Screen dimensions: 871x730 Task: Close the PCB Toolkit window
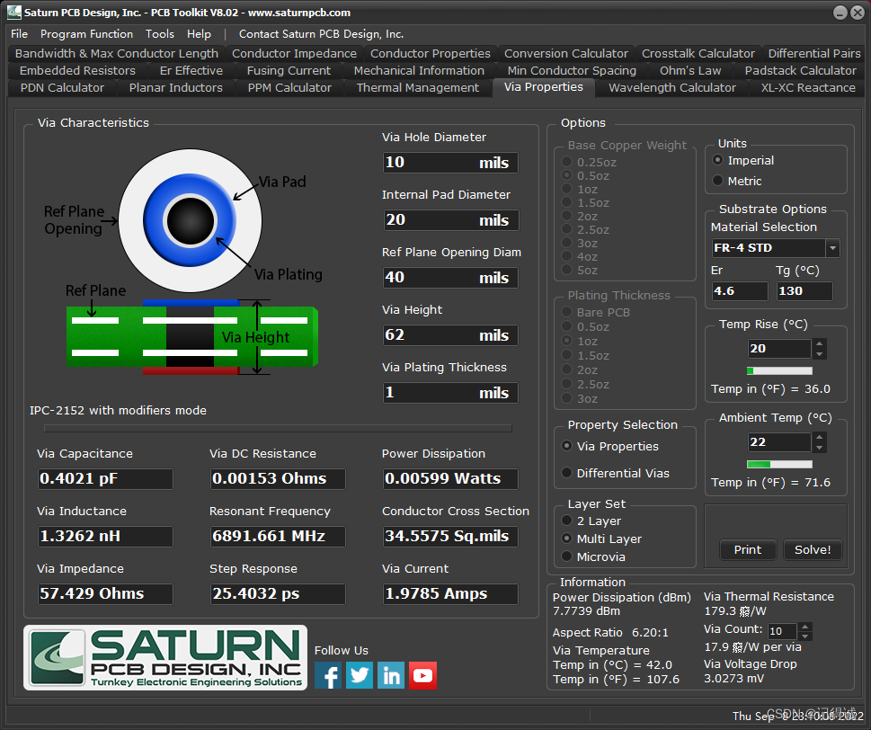click(x=858, y=13)
